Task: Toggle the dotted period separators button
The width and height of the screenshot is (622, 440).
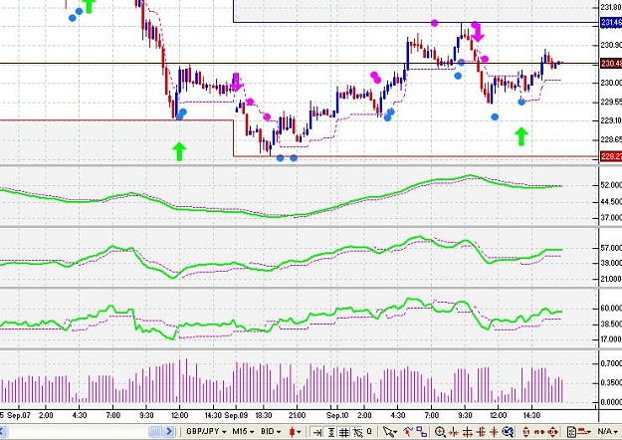Action: (x=357, y=432)
